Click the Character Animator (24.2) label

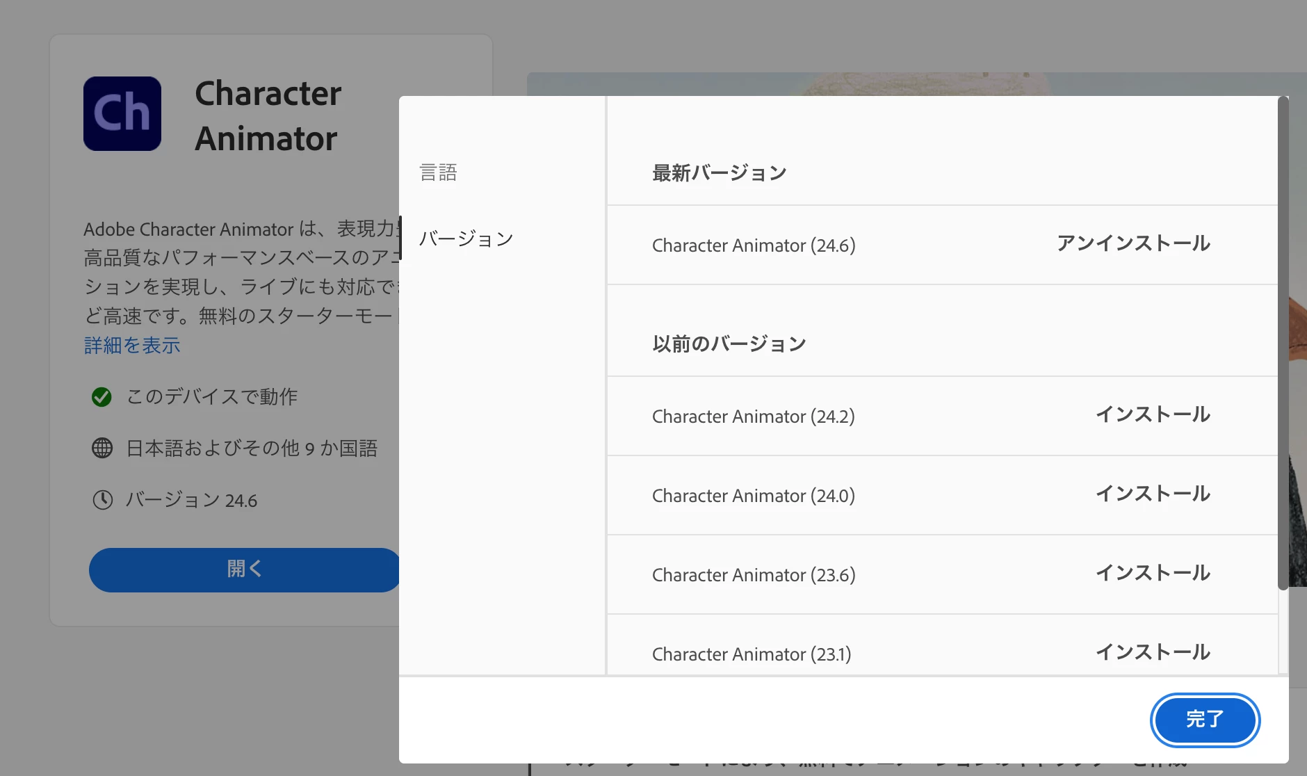(x=754, y=417)
